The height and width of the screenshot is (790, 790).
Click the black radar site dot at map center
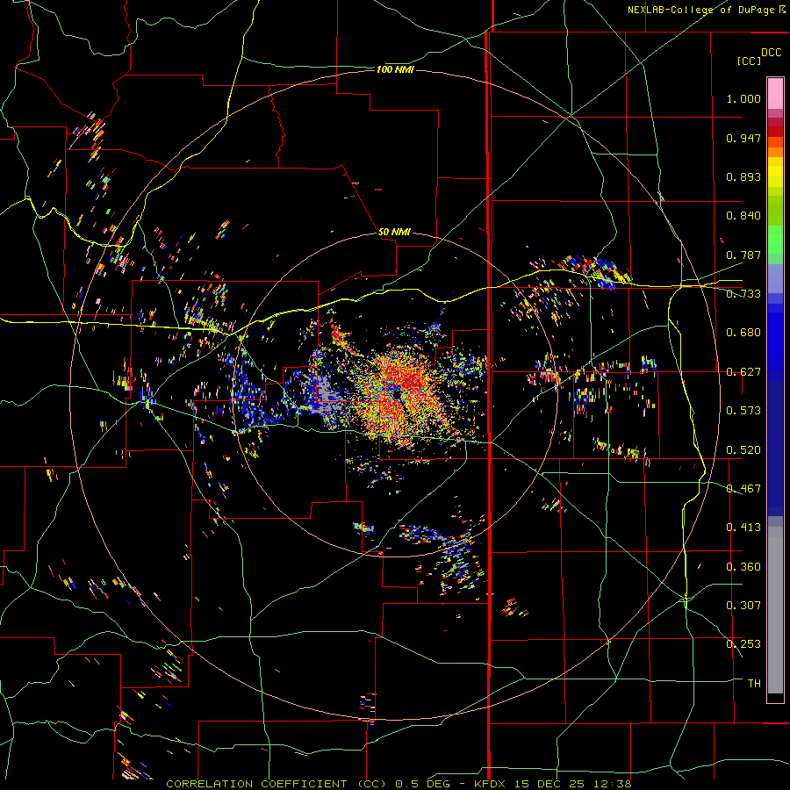(x=397, y=393)
